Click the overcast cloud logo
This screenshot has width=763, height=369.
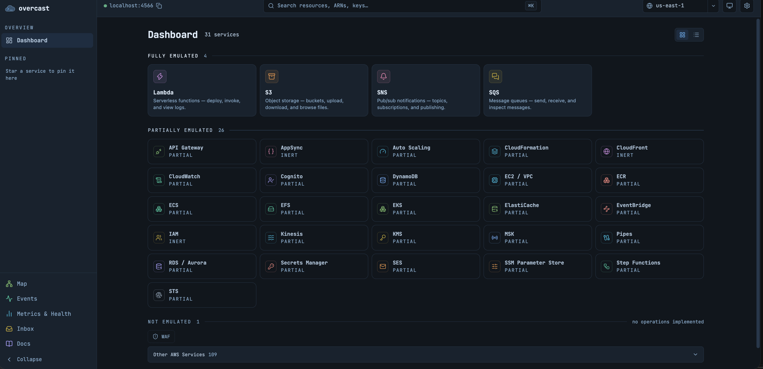point(10,8)
